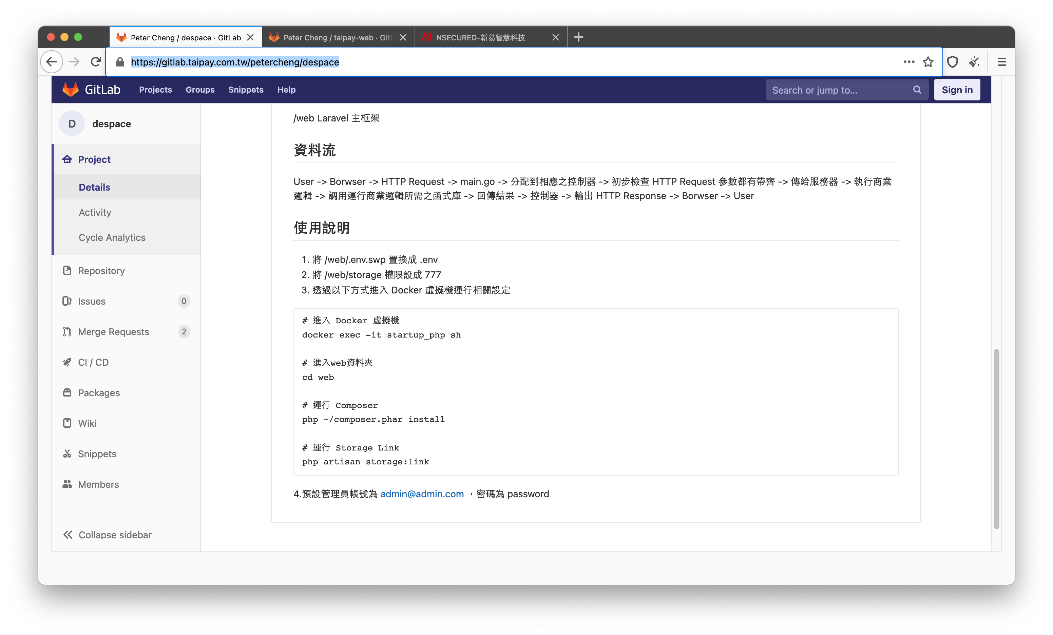Click the search magnifier icon
The image size is (1053, 635).
[x=917, y=90]
